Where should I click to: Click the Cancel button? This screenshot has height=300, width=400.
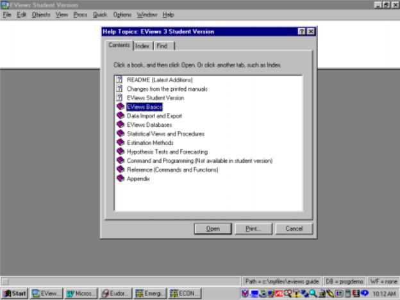(x=294, y=229)
